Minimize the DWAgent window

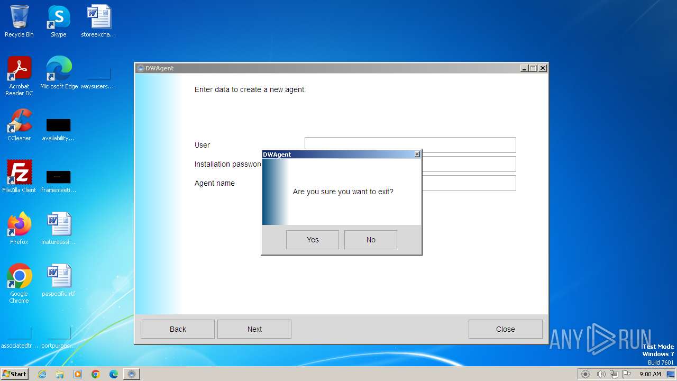[524, 68]
